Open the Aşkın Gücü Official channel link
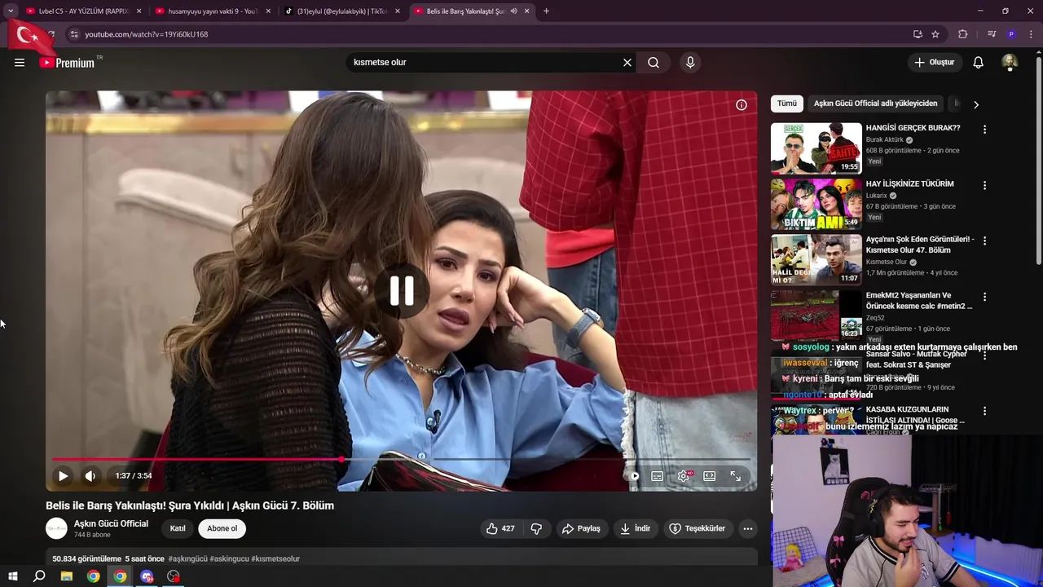The height and width of the screenshot is (587, 1043). pos(111,523)
